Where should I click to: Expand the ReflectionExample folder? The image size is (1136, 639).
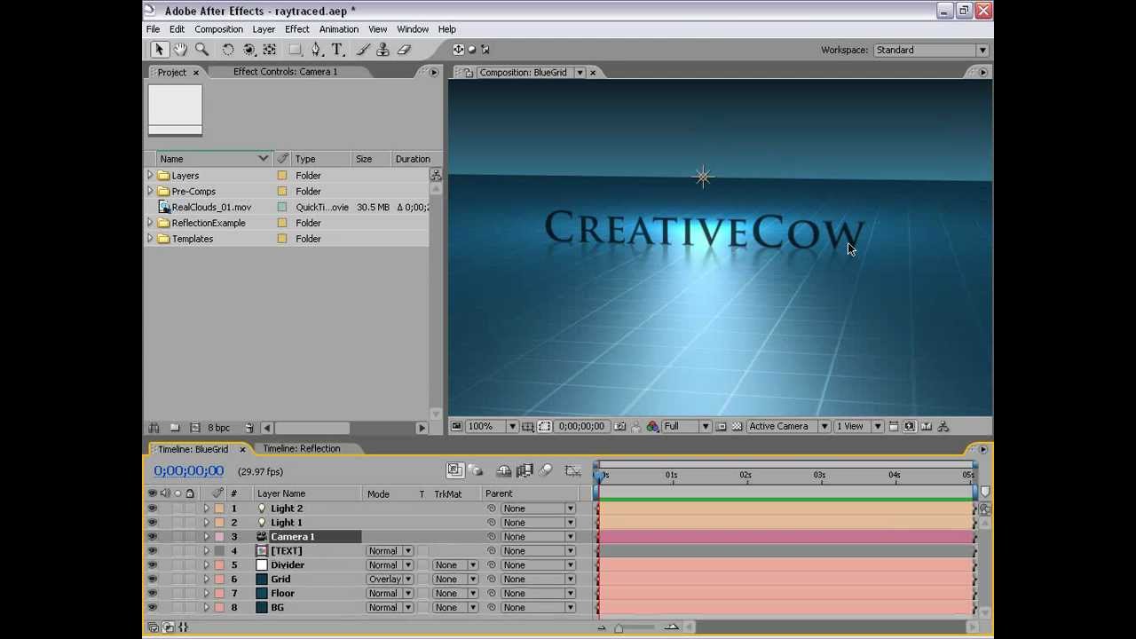point(150,224)
